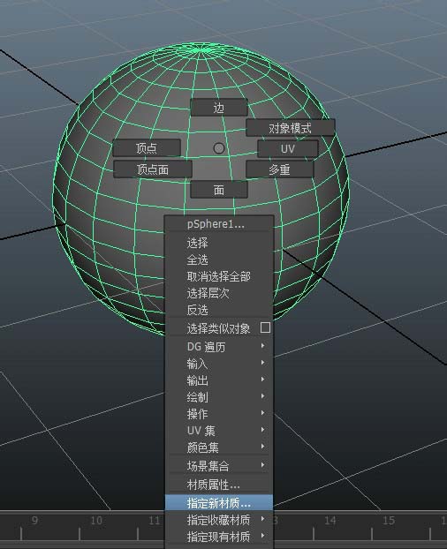
Task: Expand 场景集合 submenu
Action: [x=219, y=466]
